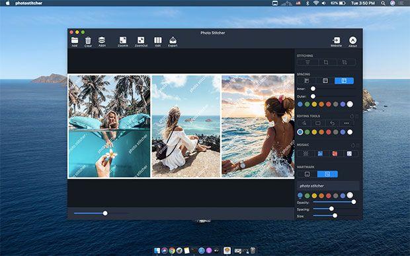Open the Website button in the toolbar
The width and height of the screenshot is (410, 256).
(x=336, y=42)
